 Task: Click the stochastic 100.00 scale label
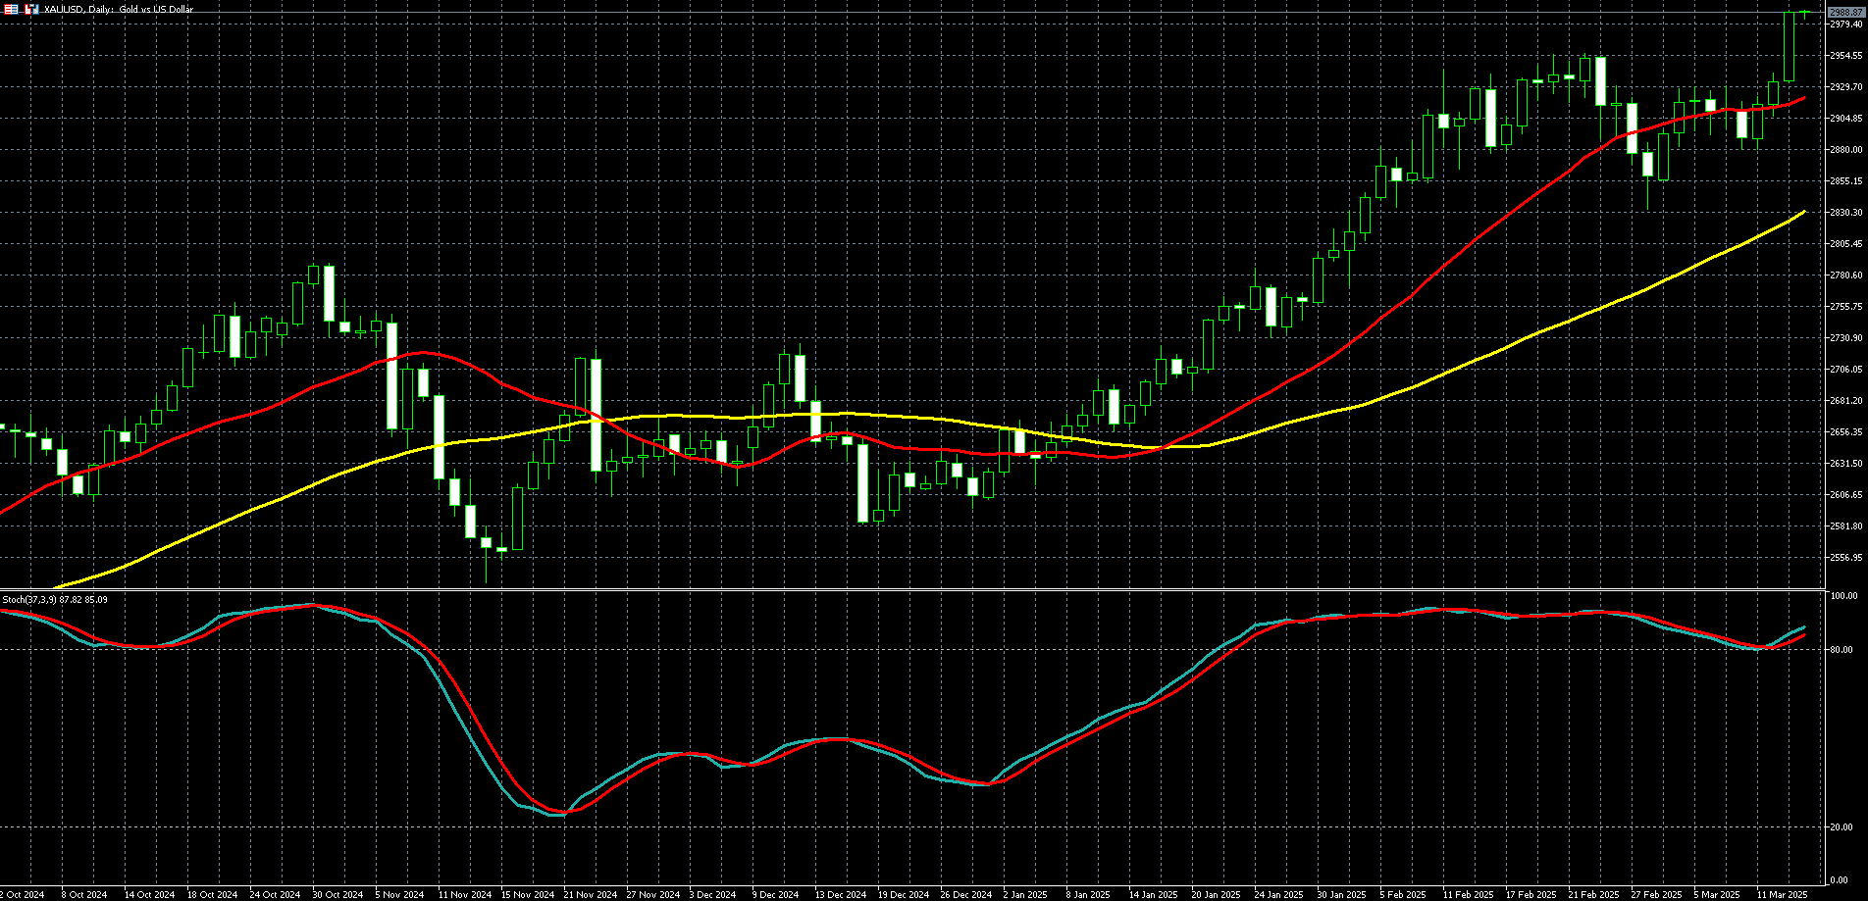point(1842,596)
